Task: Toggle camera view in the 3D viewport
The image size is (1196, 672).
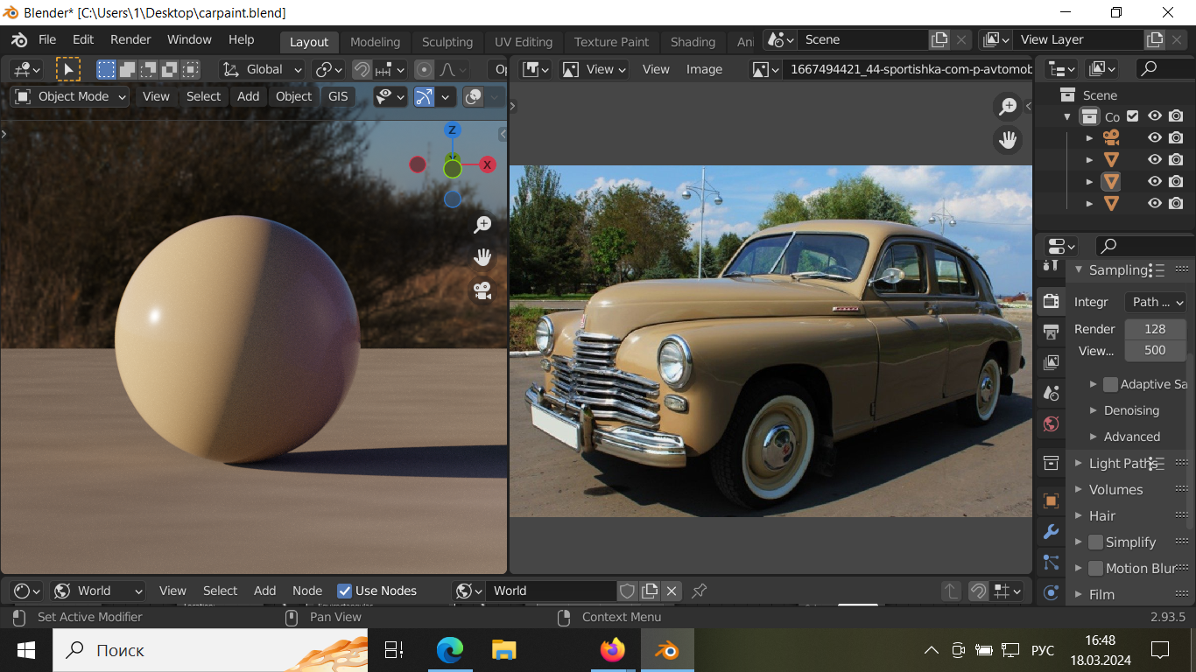Action: 482,290
